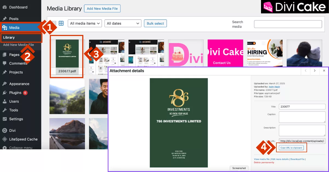The width and height of the screenshot is (329, 172).
Task: Click the File URL field
Action: point(302,141)
